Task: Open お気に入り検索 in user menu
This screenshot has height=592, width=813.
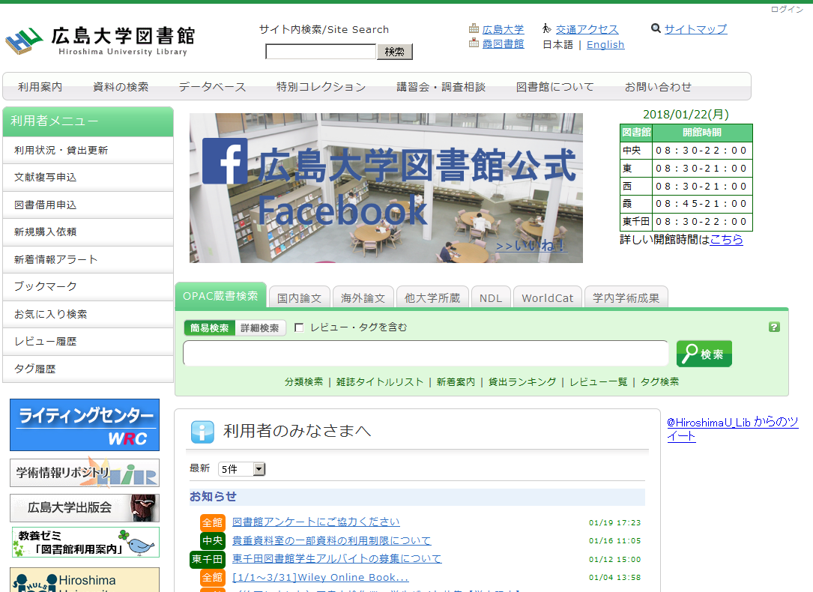Action: pos(88,314)
